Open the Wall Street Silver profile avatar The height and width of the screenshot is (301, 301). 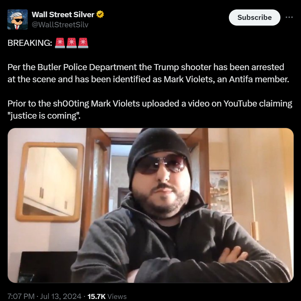(18, 20)
